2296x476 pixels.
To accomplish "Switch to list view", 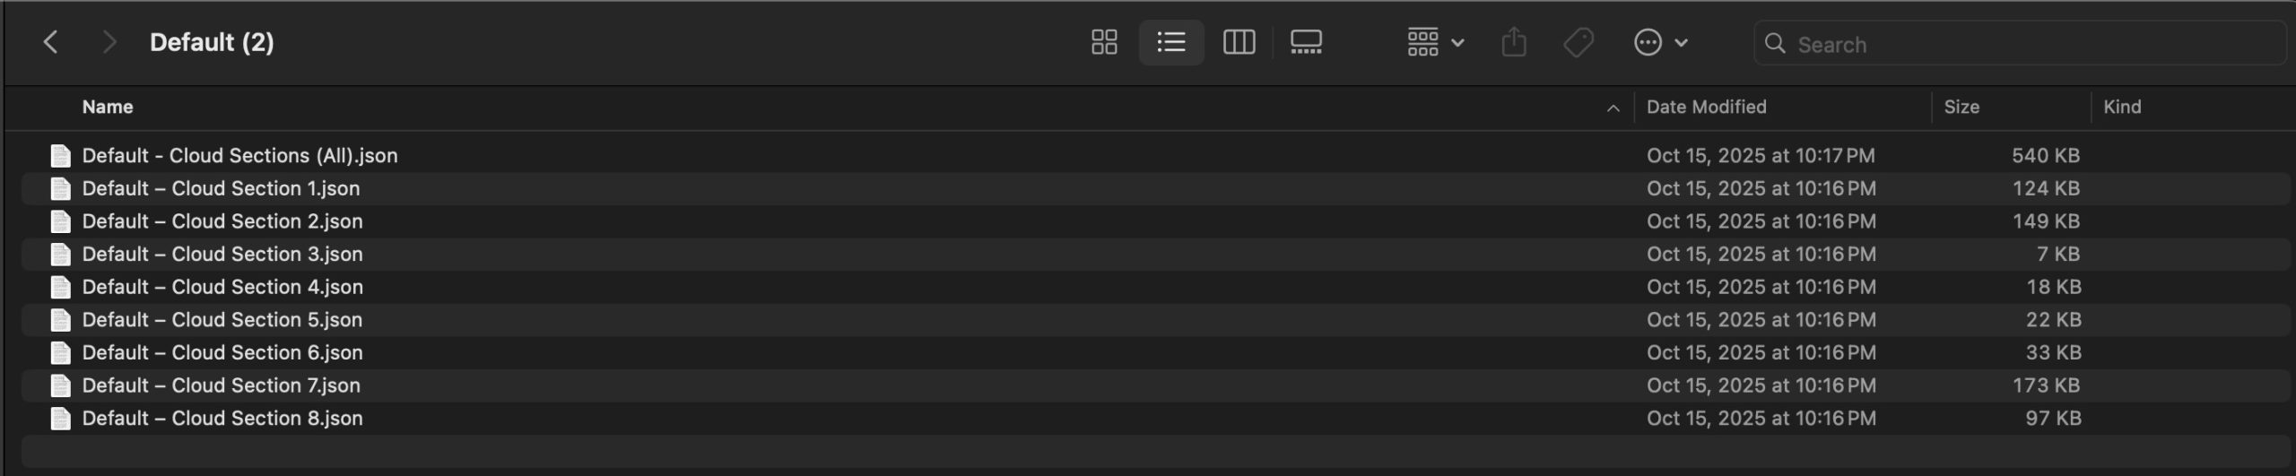I will (x=1170, y=42).
